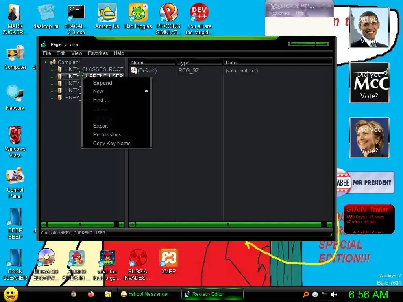Choose Expand from the context menu
Screen dimensions: 403x302
103,83
